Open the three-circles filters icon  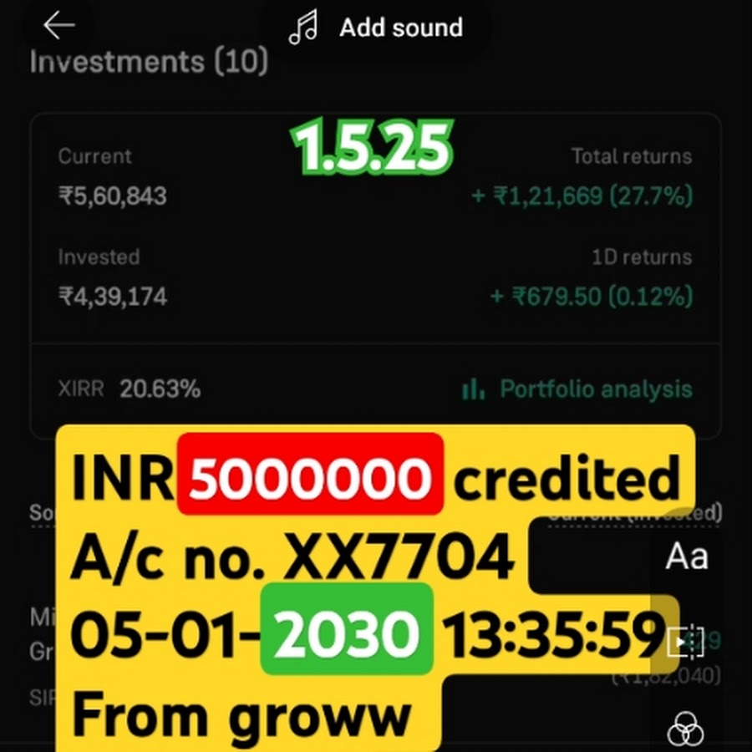(685, 729)
